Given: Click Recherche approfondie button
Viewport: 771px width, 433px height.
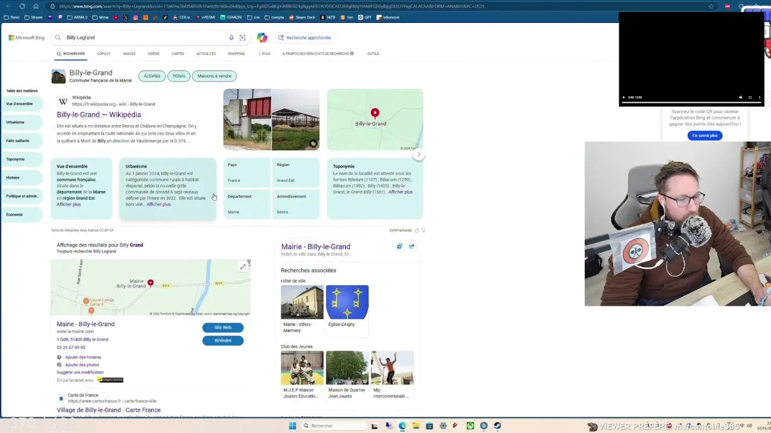Looking at the screenshot, I should click(305, 37).
